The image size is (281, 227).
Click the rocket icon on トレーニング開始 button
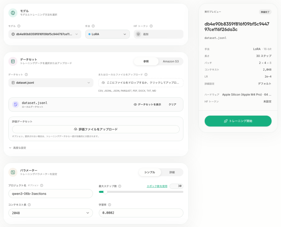[226, 121]
